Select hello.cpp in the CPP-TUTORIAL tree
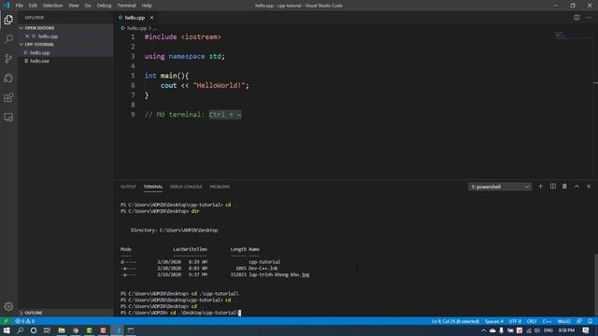Image resolution: width=598 pixels, height=336 pixels. click(x=66, y=52)
